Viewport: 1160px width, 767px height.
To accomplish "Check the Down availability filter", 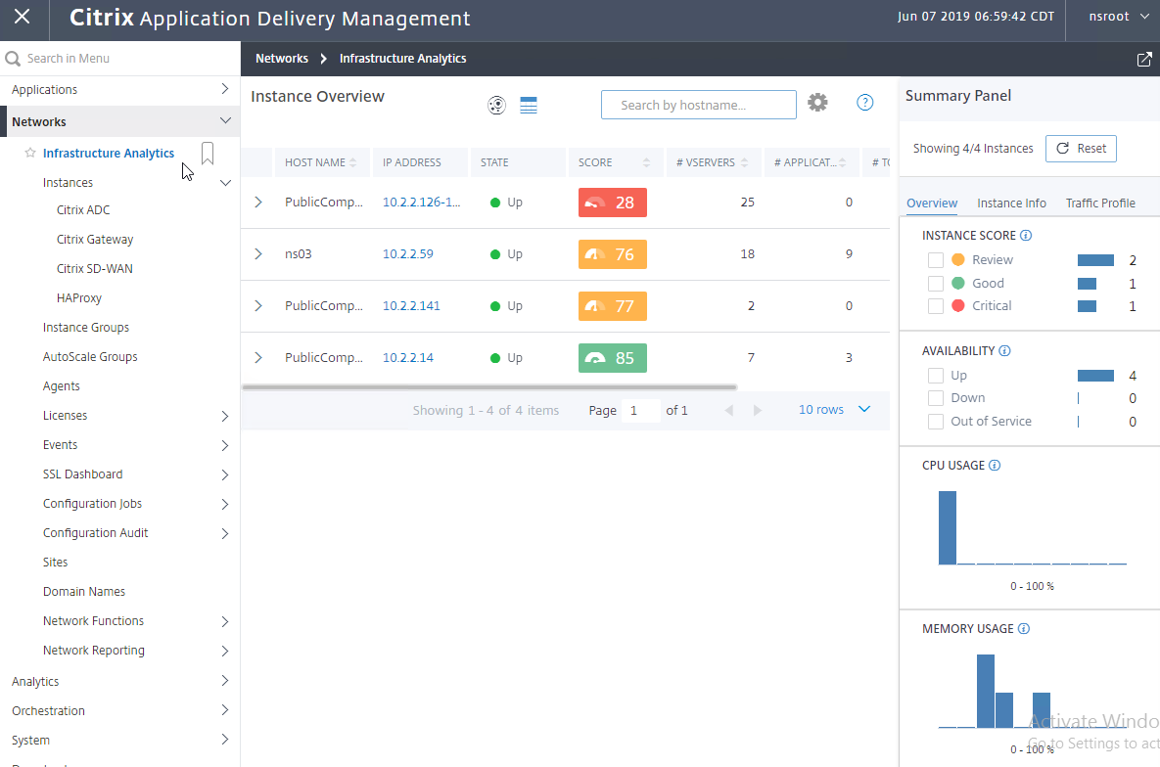I will pos(936,398).
